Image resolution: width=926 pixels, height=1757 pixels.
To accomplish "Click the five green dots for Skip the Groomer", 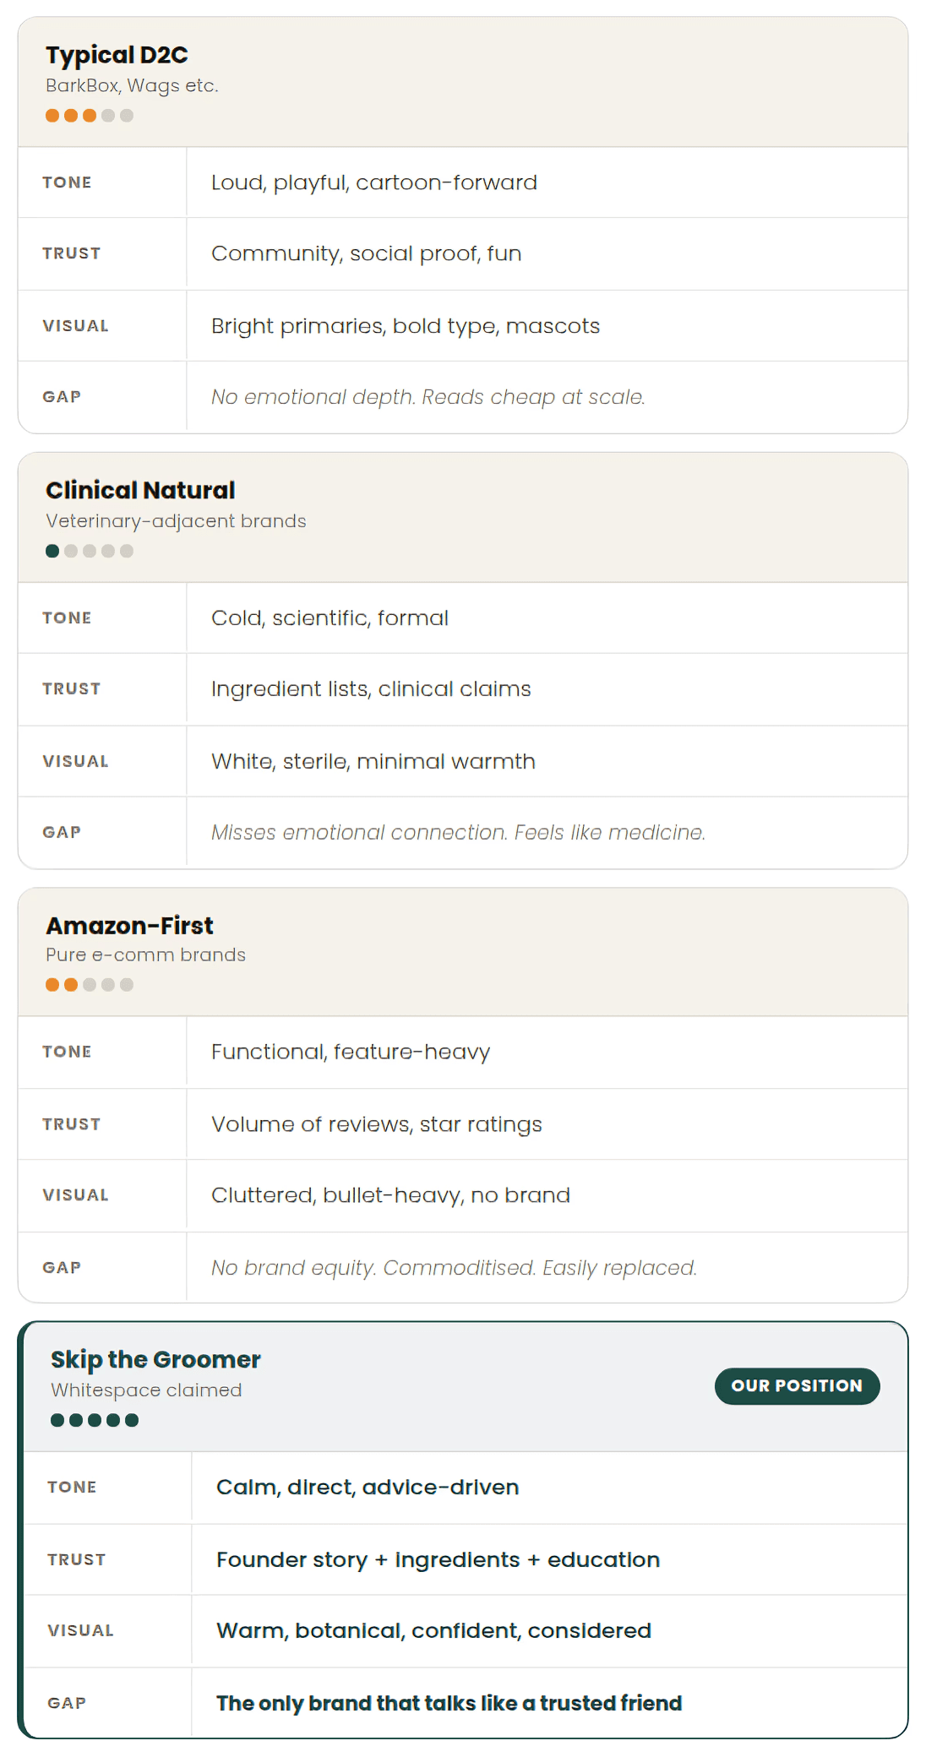I will (95, 1420).
